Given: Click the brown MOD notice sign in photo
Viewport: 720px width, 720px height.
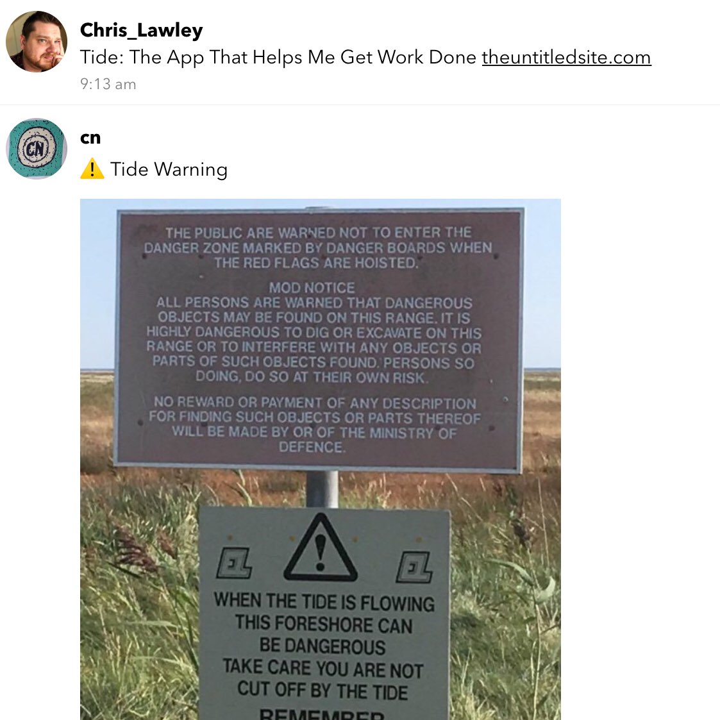Looking at the screenshot, I should 319,340.
